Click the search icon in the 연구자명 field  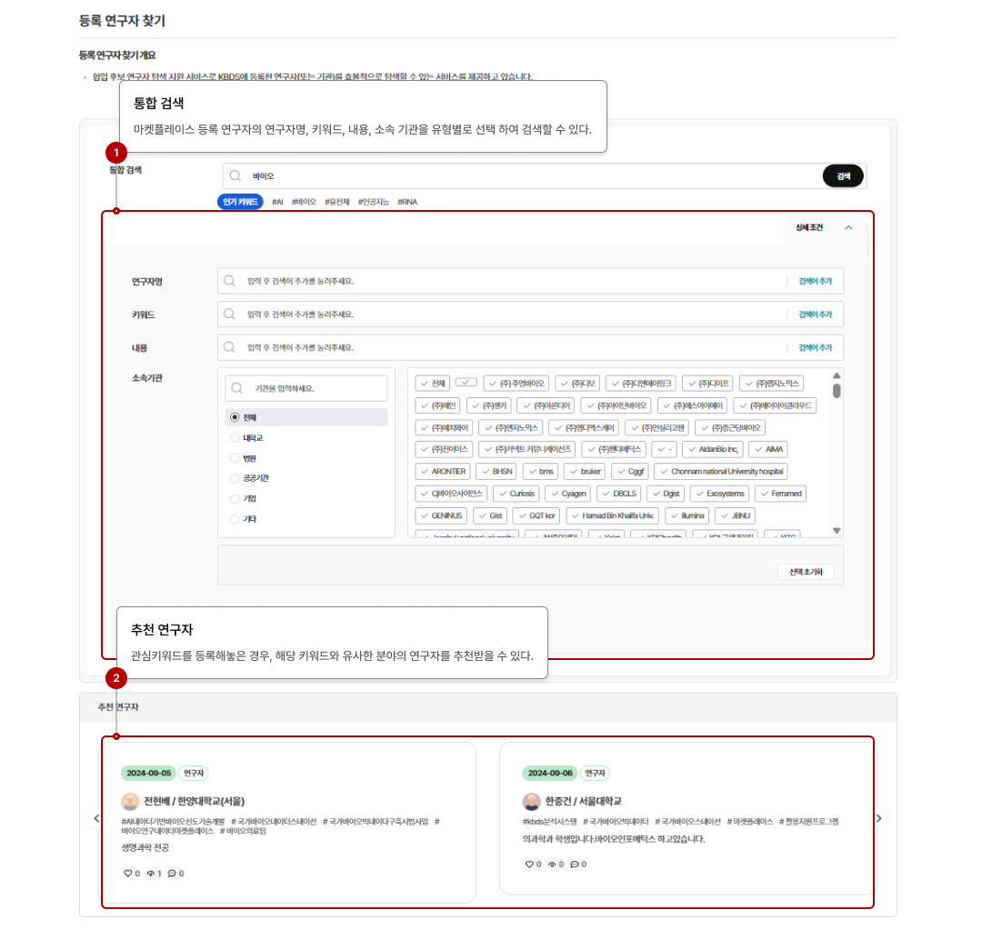click(230, 280)
